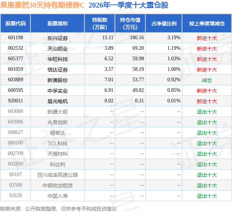
Task: Click 退出十大 status for 中国人寿
Action: click(x=207, y=196)
